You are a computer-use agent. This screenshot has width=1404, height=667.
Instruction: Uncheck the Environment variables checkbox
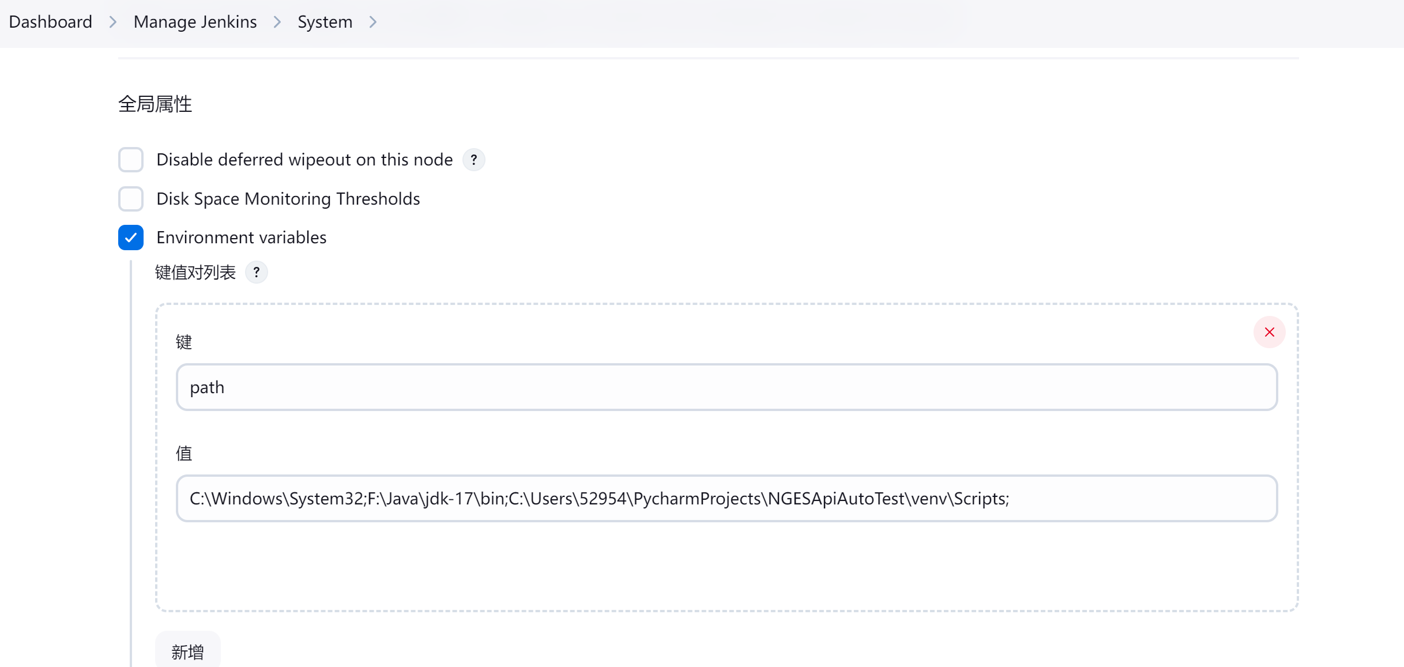click(131, 238)
